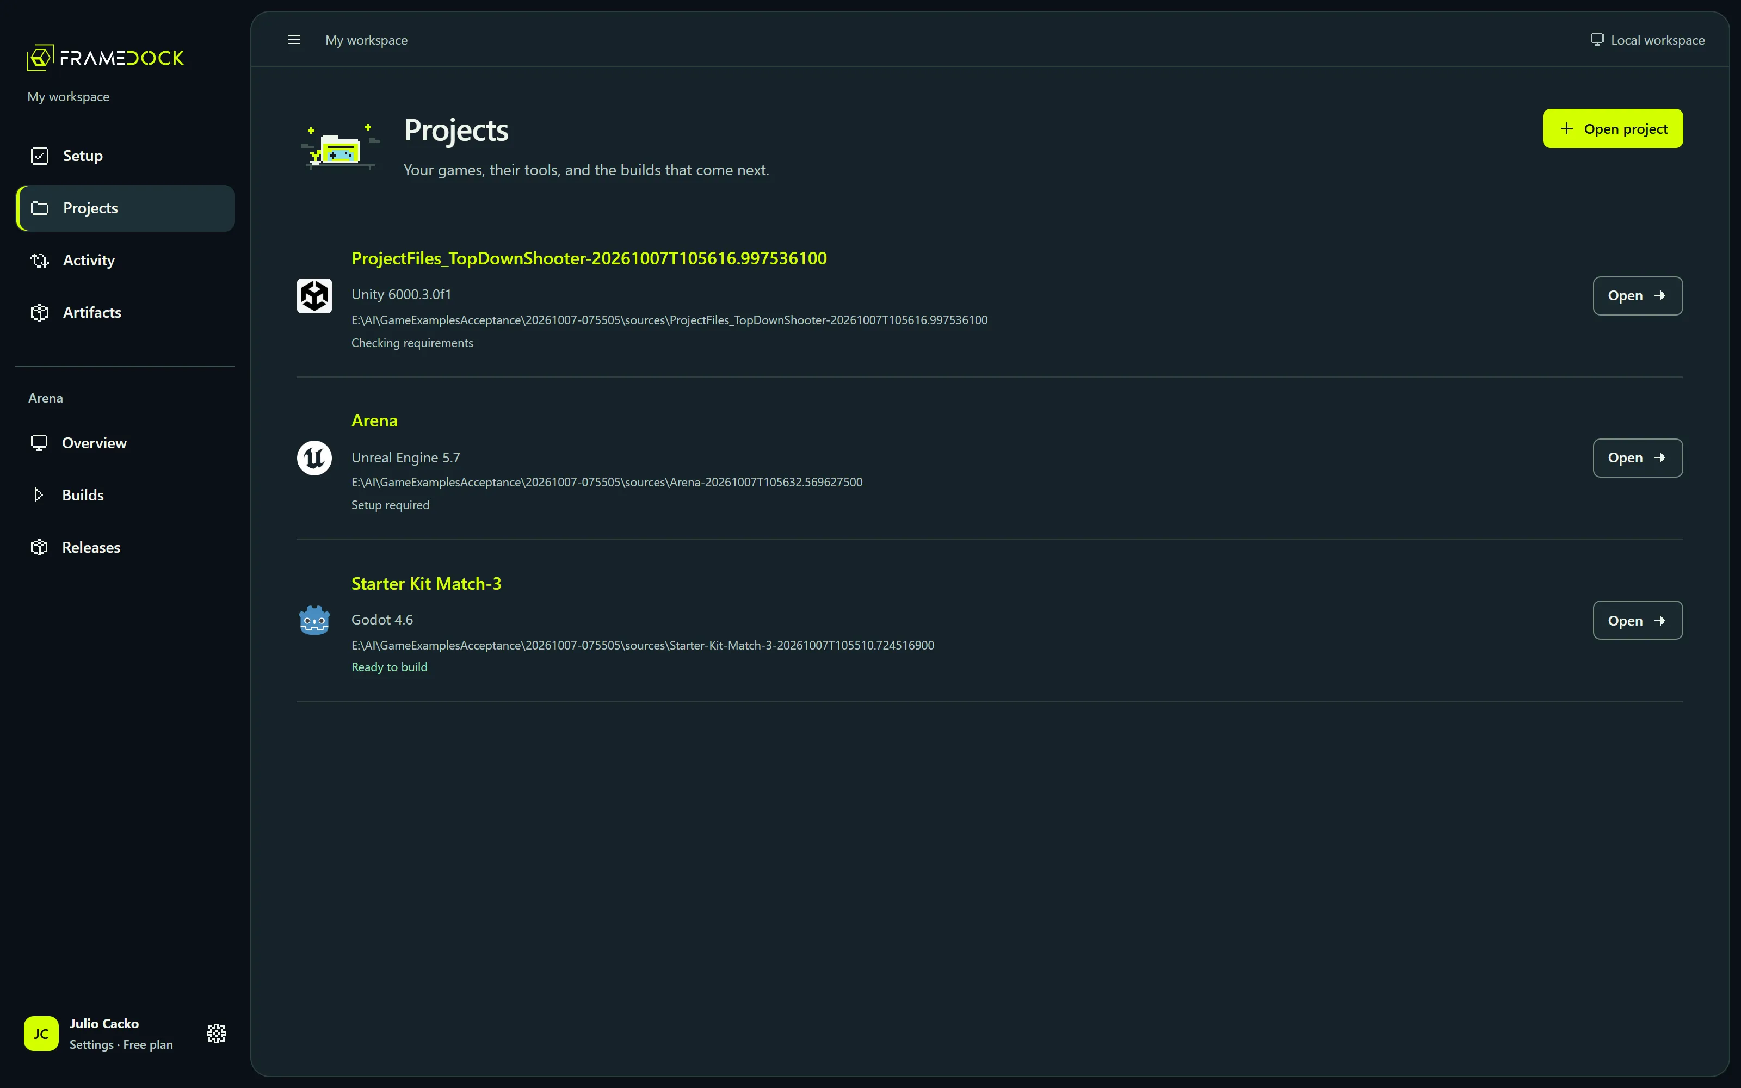1741x1088 pixels.
Task: Click the Framedock logo
Action: (x=106, y=58)
